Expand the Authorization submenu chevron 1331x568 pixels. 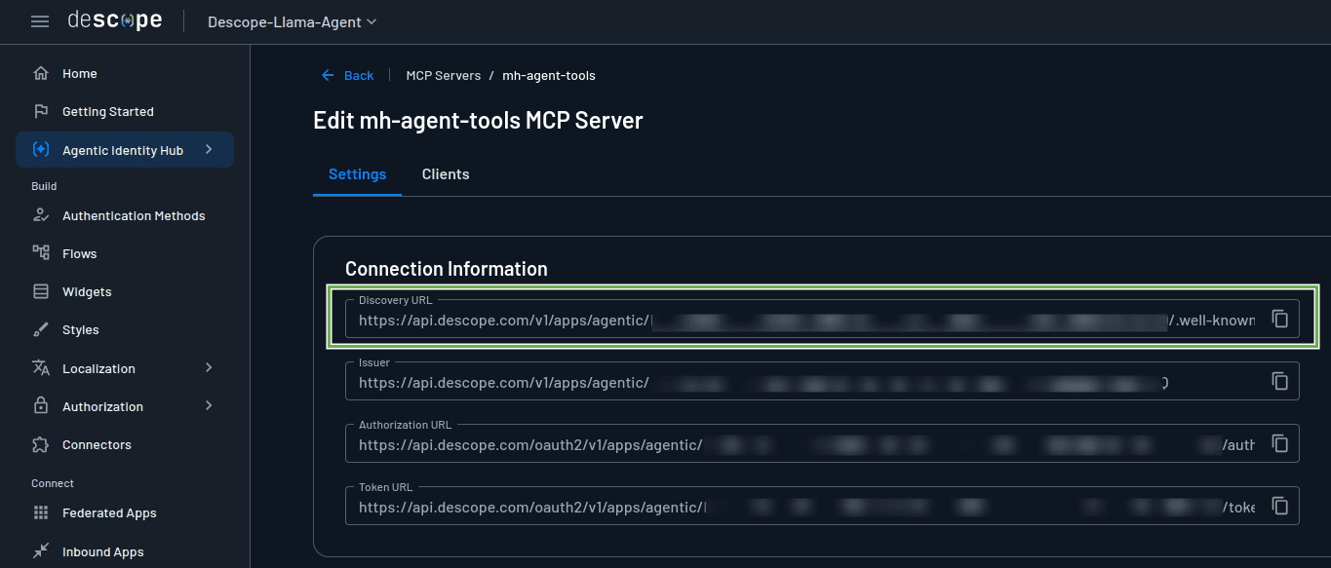click(209, 405)
